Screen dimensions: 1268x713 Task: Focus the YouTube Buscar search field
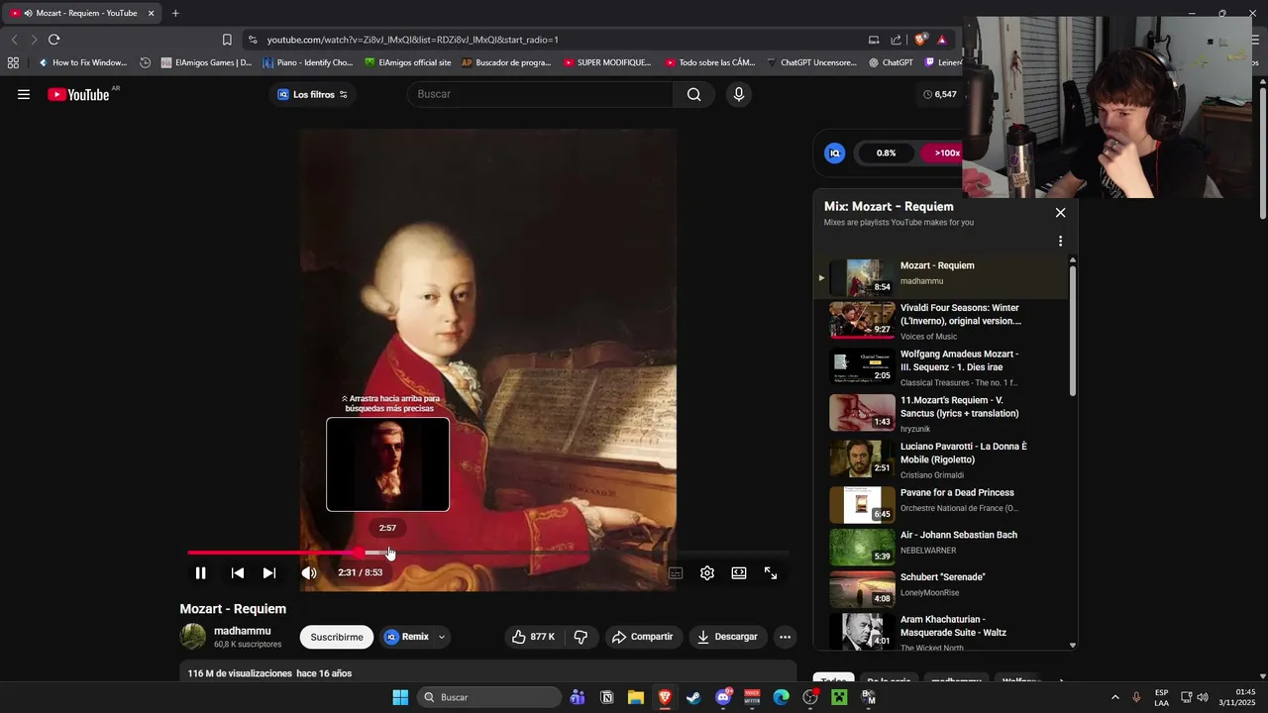(x=540, y=94)
